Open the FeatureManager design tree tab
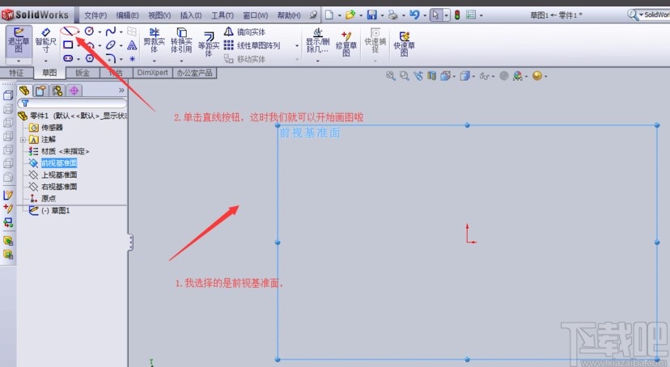Viewport: 670px width, 367px height. point(24,91)
